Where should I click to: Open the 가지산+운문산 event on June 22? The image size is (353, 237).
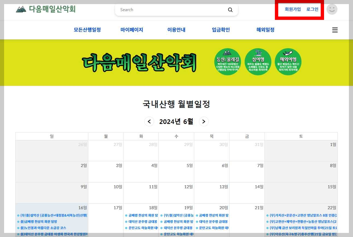[301, 215]
